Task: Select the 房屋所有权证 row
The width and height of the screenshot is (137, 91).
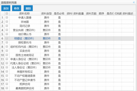Action: click(67, 72)
